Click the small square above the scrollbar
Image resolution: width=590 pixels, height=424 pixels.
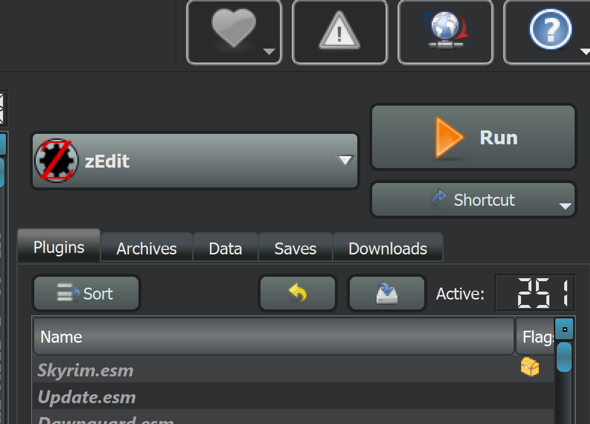tap(564, 329)
